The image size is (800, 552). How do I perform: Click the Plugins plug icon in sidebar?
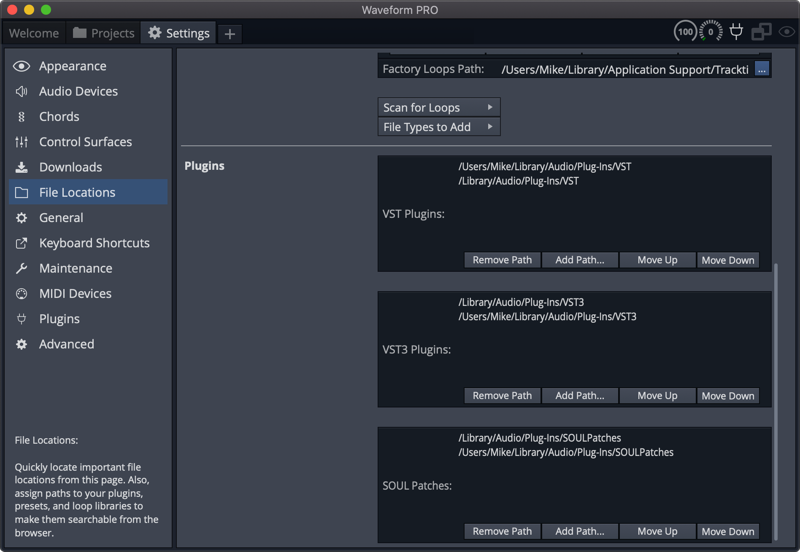[x=22, y=319]
